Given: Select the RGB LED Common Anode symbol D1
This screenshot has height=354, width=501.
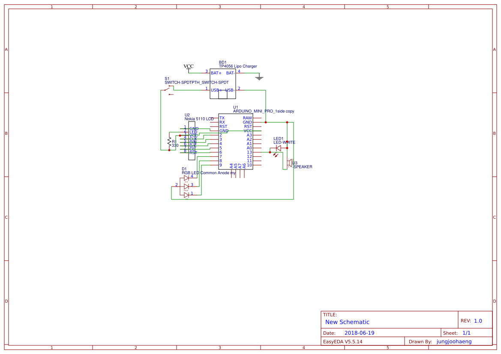Looking at the screenshot, I should click(186, 186).
